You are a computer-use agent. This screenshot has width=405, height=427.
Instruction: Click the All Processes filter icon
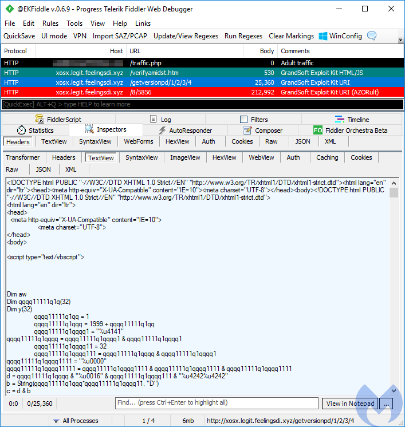56,421
